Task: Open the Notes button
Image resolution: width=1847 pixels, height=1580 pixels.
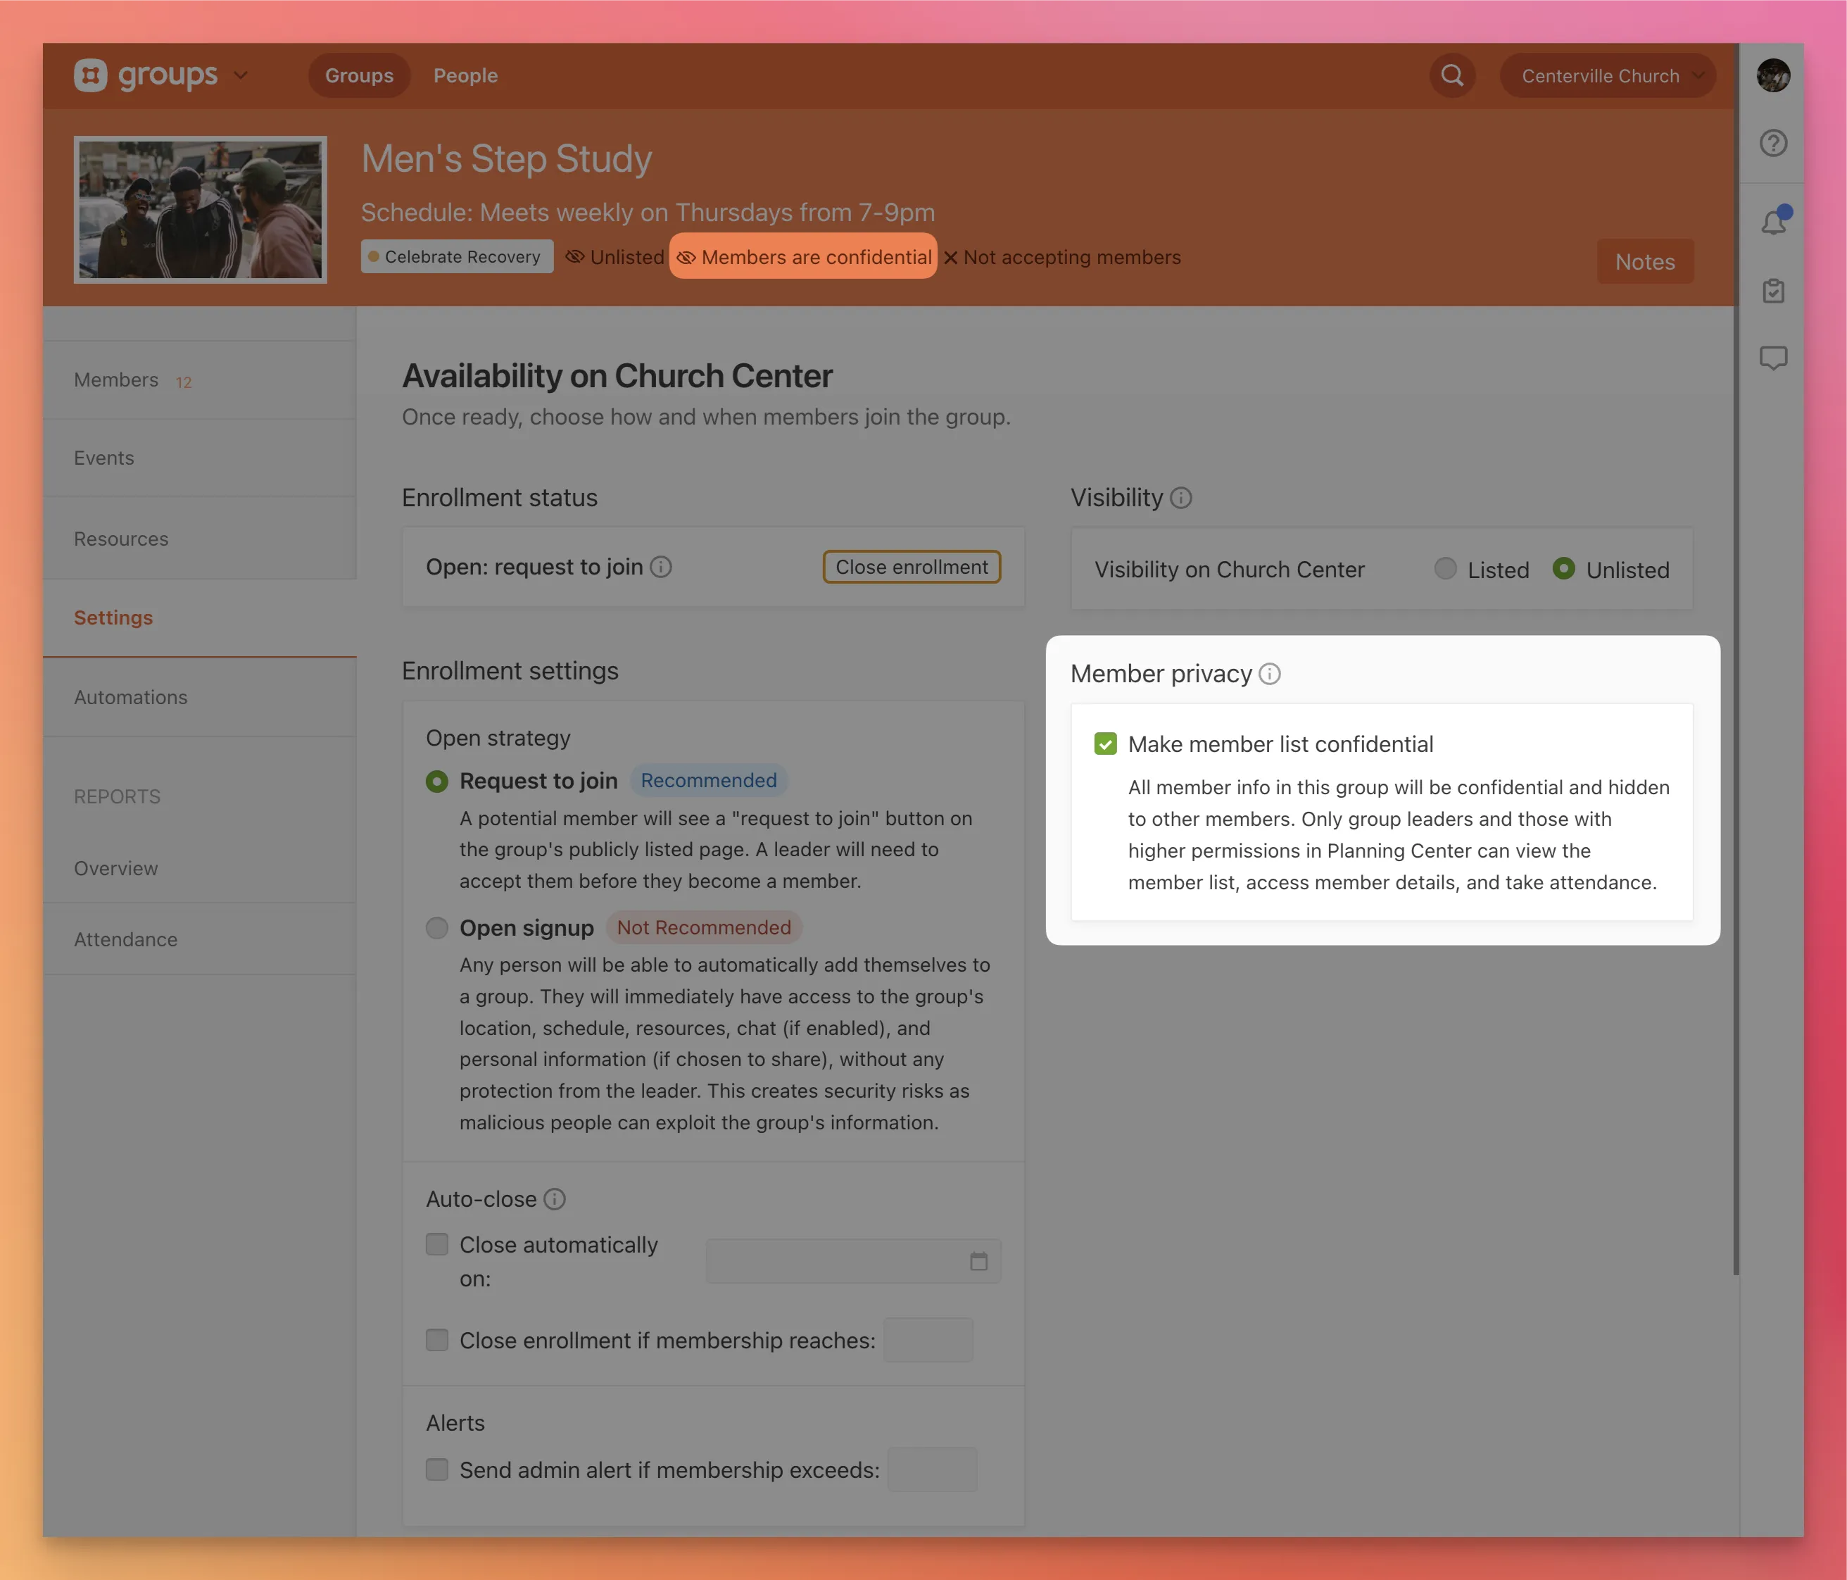Action: (1645, 262)
